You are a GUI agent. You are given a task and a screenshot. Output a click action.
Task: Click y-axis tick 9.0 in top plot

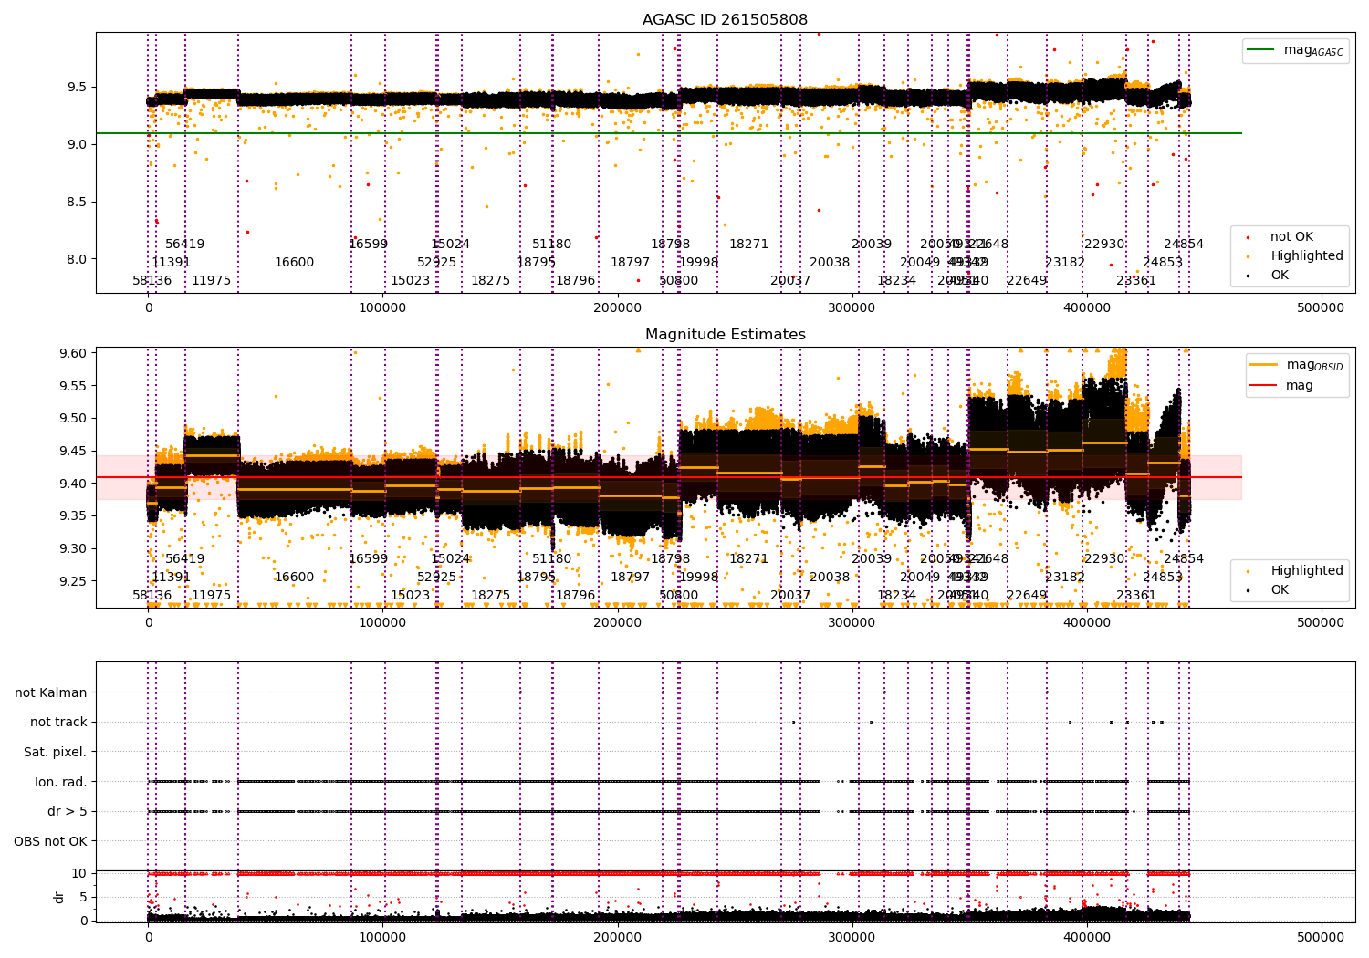78,145
